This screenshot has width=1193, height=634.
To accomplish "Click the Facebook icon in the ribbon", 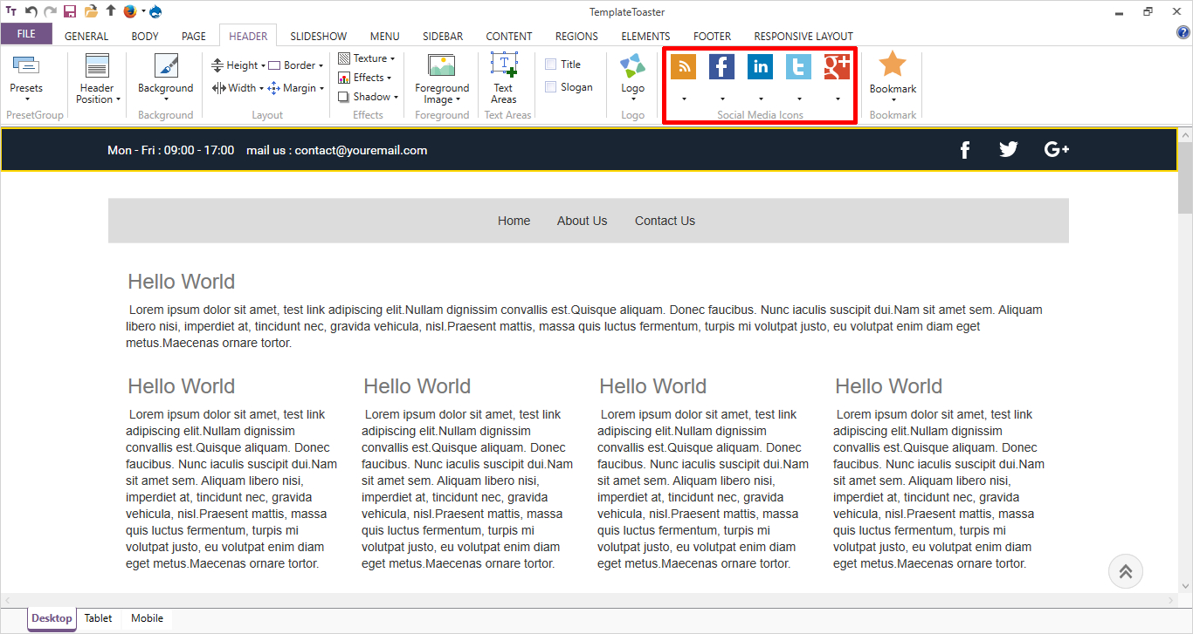I will (x=721, y=67).
